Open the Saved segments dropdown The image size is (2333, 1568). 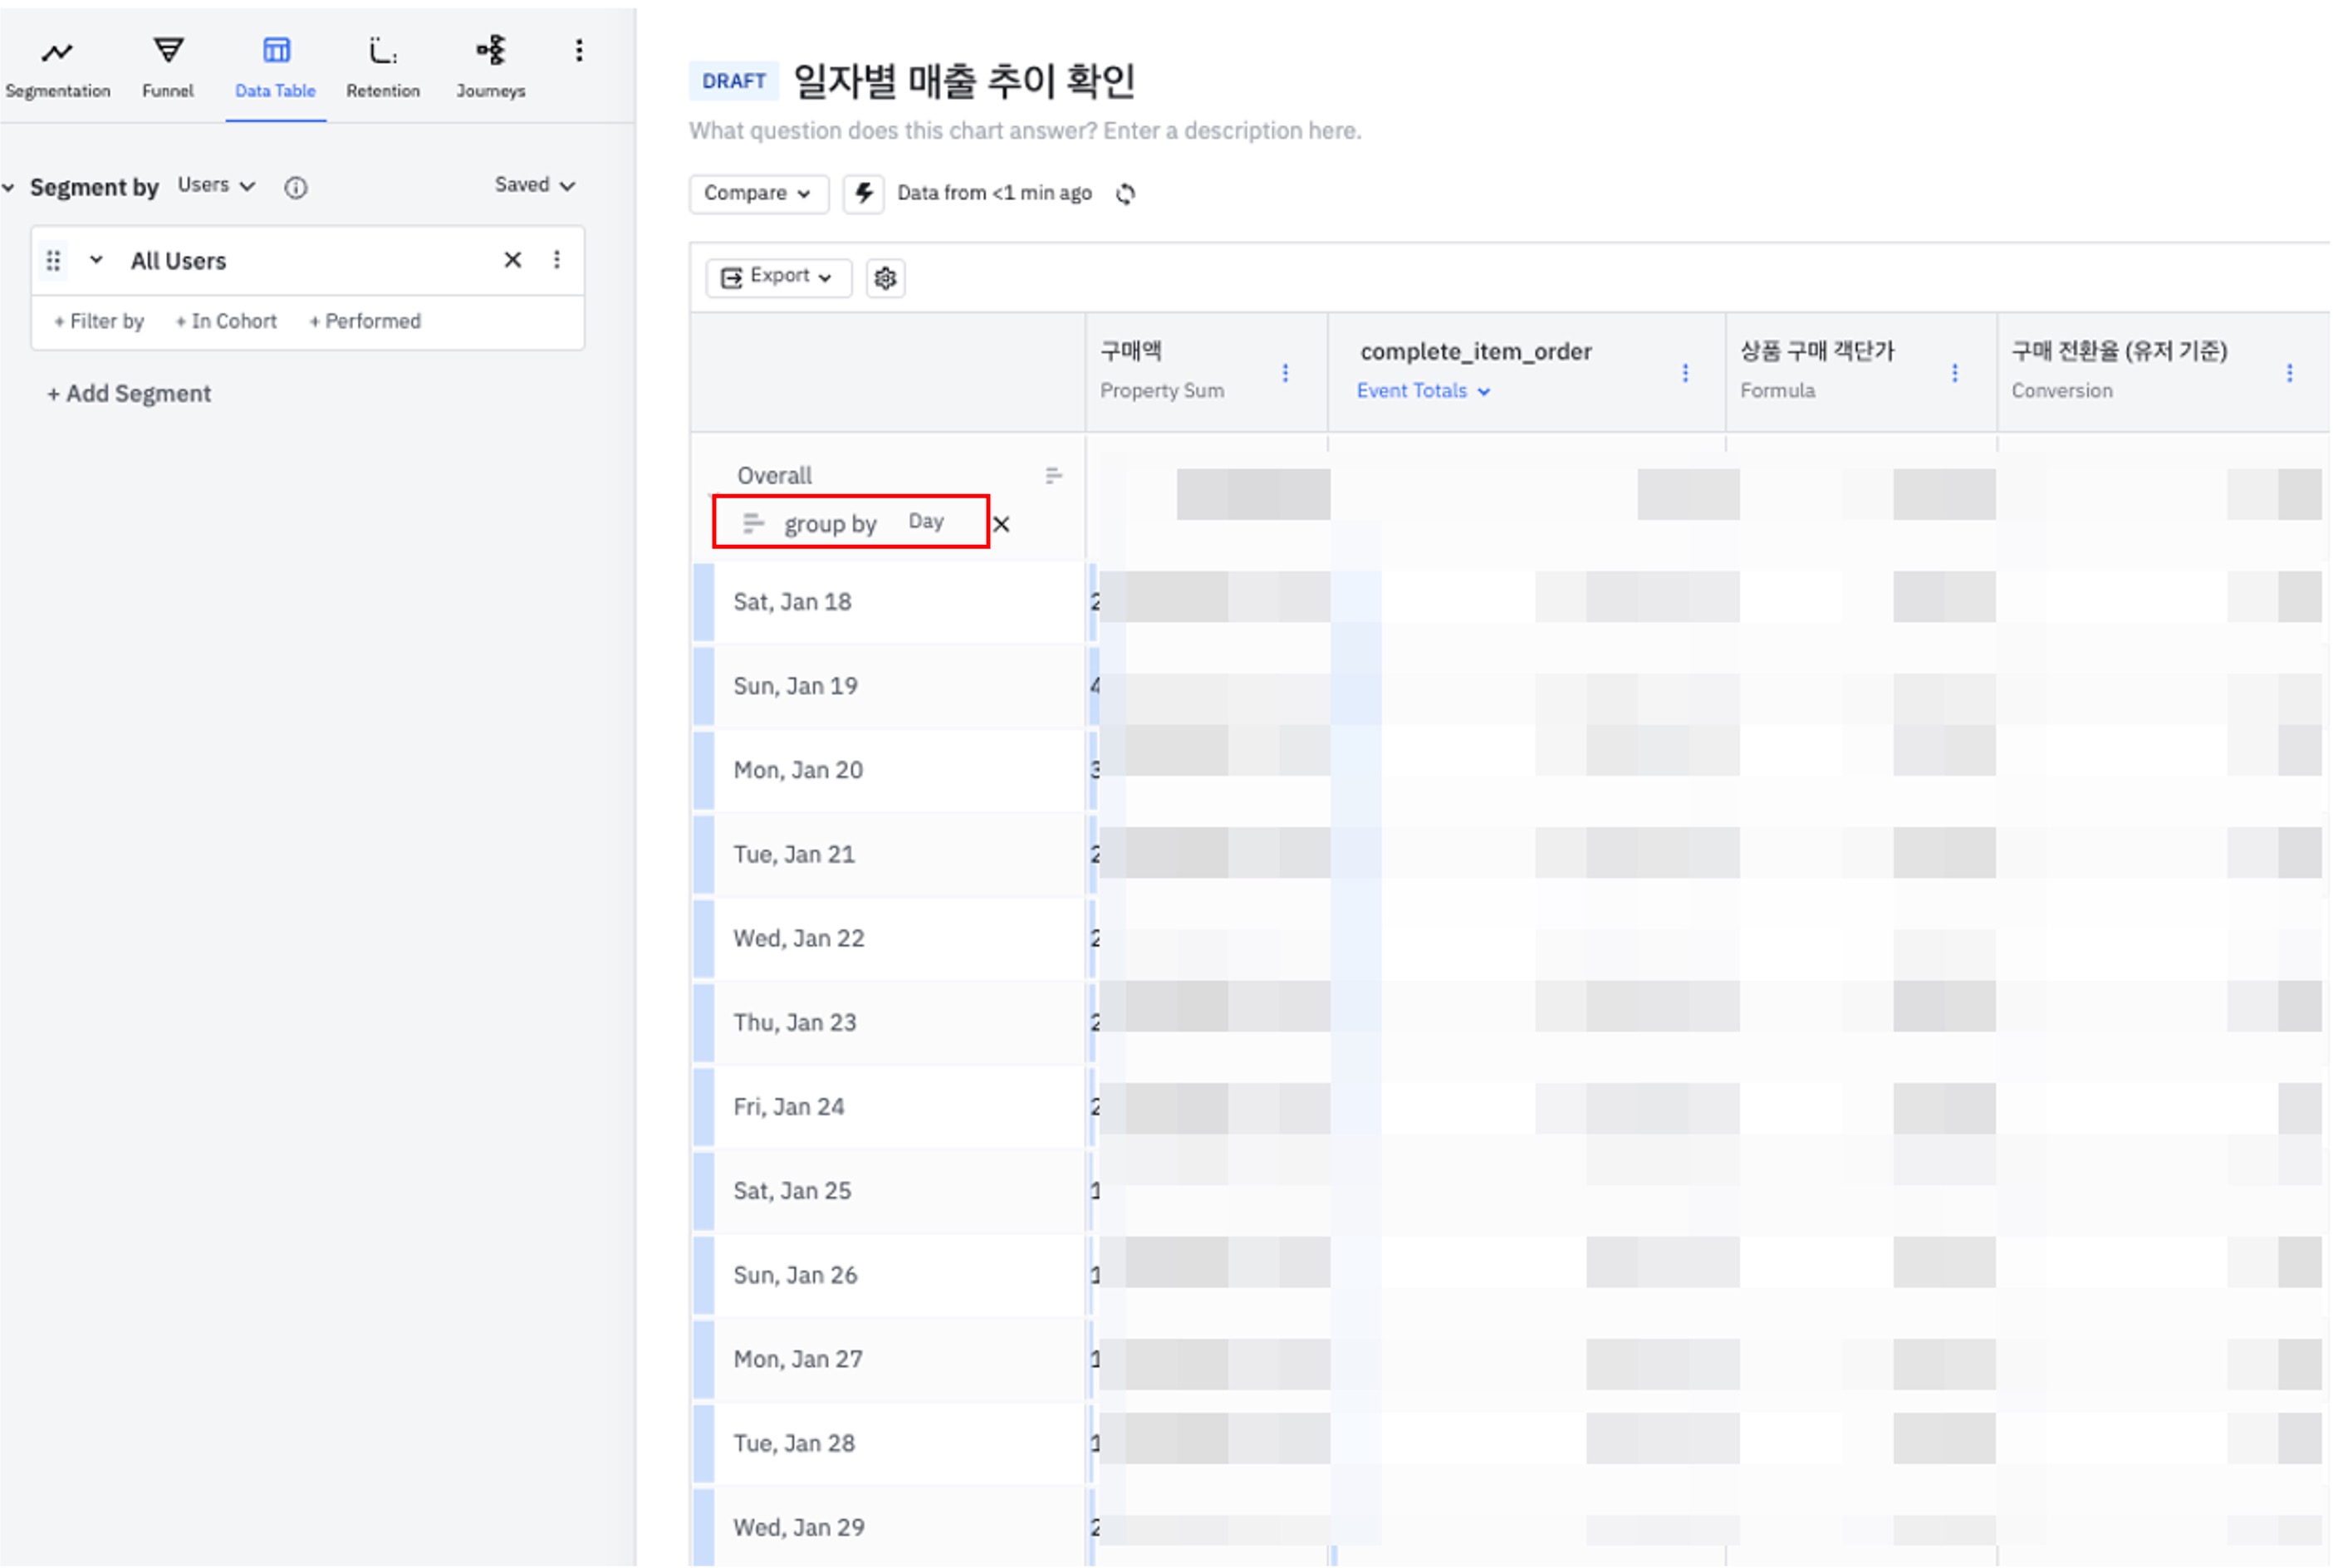pos(534,185)
